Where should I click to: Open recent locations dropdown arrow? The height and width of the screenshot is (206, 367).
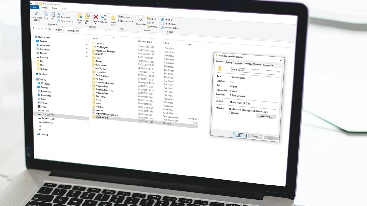[42, 29]
